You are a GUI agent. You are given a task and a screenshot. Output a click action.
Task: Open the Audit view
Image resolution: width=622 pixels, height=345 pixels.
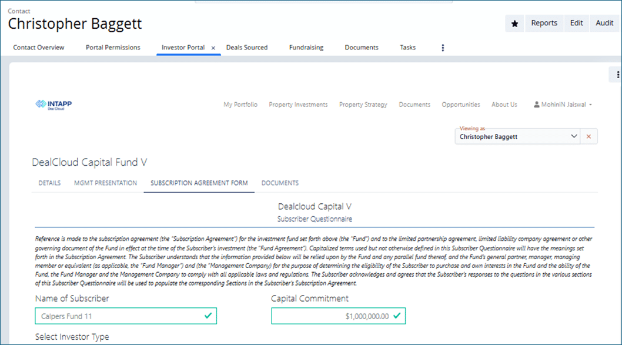(x=604, y=24)
